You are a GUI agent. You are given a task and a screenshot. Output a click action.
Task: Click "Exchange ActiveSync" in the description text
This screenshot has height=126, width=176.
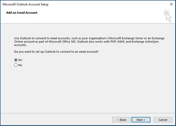[x=149, y=41]
